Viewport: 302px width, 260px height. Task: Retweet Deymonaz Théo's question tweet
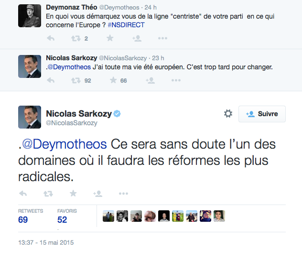(75, 38)
